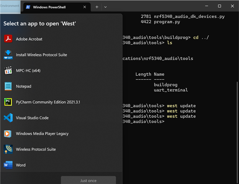This screenshot has height=184, width=239.
Task: Switch to the Windows PowerShell tab
Action: pyautogui.click(x=57, y=7)
